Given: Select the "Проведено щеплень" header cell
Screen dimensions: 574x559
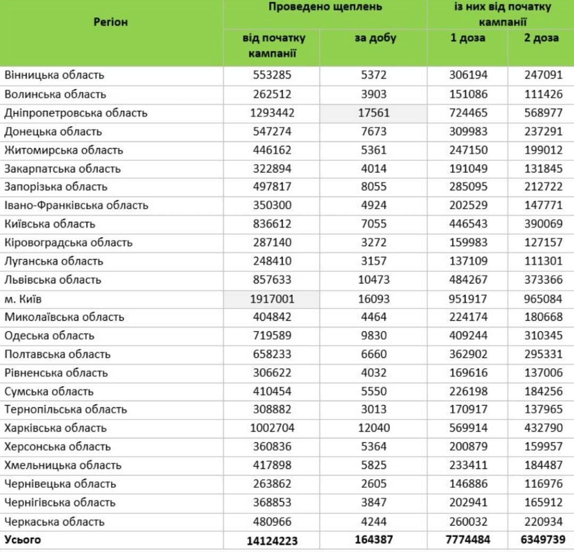Looking at the screenshot, I should pyautogui.click(x=325, y=7).
